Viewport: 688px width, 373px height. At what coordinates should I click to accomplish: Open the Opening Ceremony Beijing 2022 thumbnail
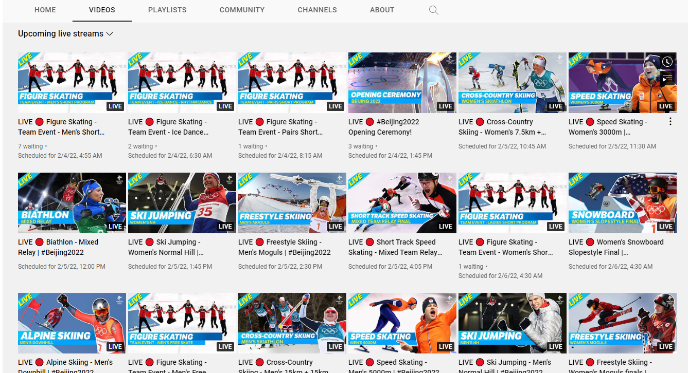[402, 82]
